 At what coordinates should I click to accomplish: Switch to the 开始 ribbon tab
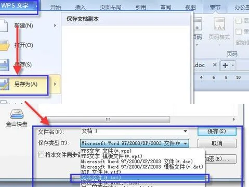pos(56,7)
